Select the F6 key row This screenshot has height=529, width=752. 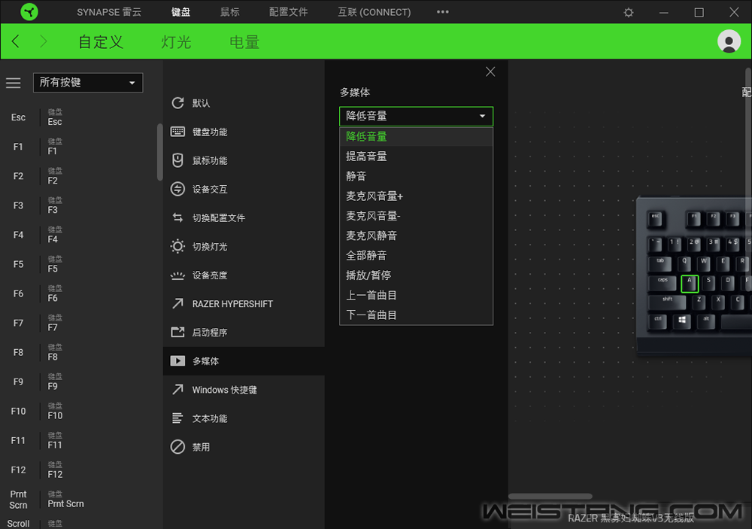pos(79,293)
